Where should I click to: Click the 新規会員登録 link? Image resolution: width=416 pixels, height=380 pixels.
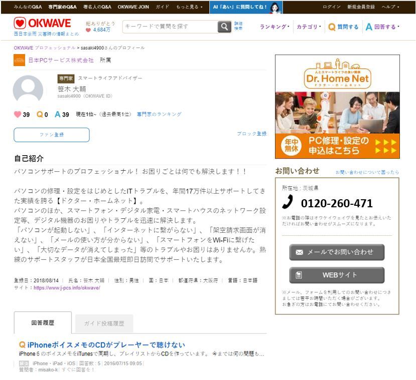361,7
